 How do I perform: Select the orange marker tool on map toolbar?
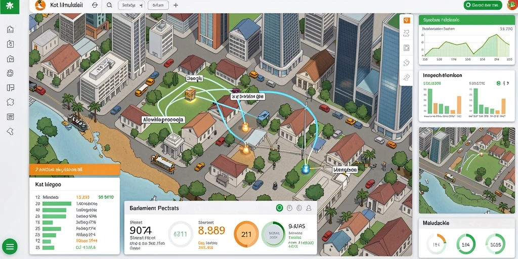[407, 20]
